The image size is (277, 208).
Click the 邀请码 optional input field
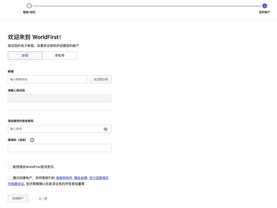(x=60, y=148)
